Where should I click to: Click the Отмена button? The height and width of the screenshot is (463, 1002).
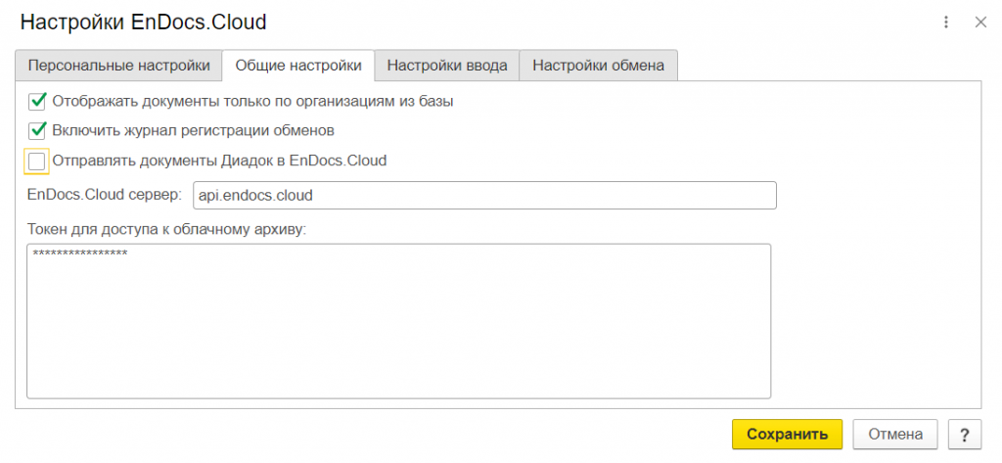click(x=895, y=435)
